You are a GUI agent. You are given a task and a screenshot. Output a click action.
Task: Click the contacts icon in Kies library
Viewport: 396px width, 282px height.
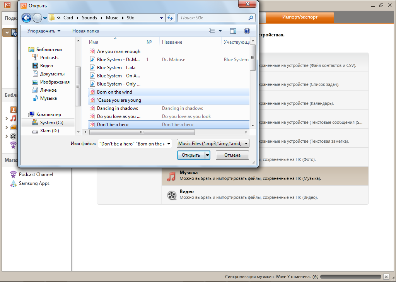pyautogui.click(x=13, y=109)
